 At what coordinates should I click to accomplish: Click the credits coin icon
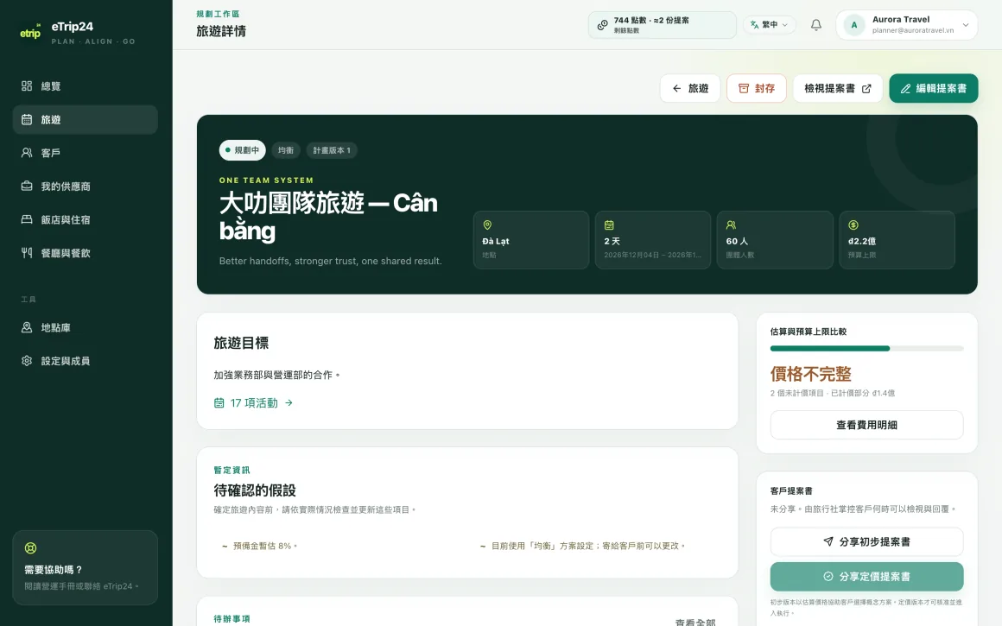603,25
